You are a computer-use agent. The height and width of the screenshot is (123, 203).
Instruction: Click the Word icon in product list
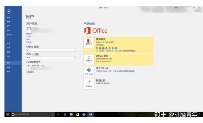116,48
